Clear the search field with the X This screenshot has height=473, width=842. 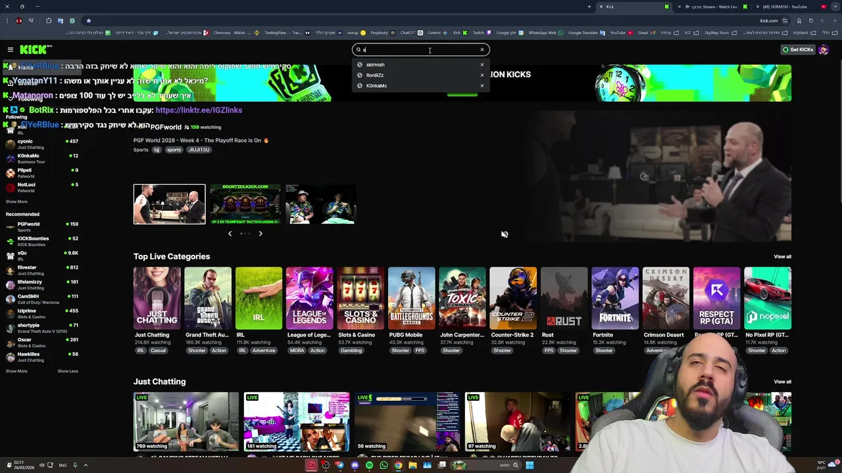tap(482, 50)
